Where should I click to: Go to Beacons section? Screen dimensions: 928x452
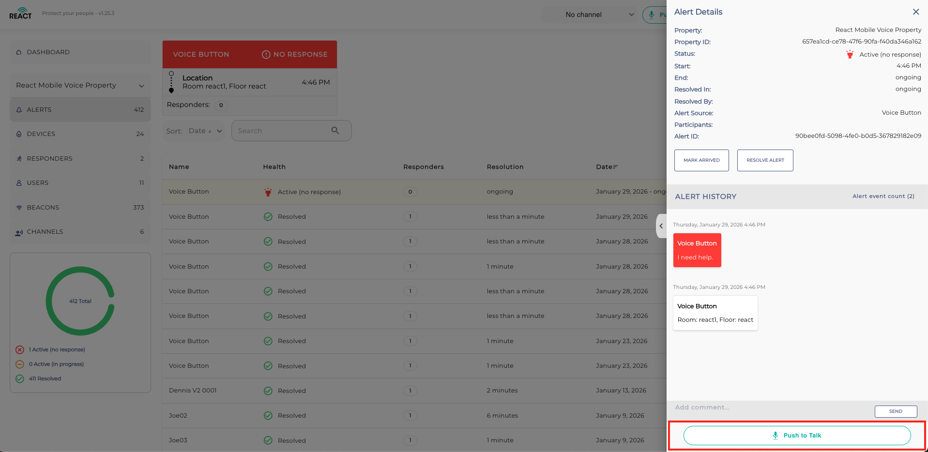click(x=80, y=208)
